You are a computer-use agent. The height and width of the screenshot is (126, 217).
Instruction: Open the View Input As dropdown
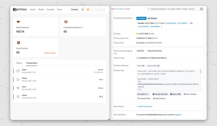pos(143,94)
